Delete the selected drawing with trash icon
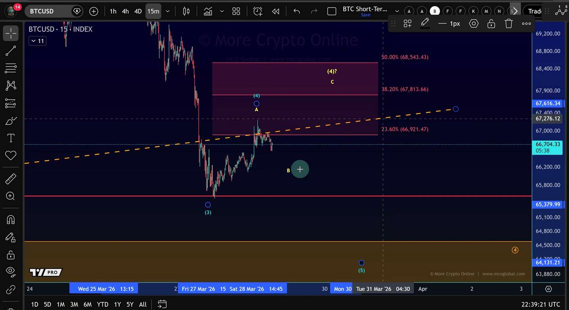 509,24
